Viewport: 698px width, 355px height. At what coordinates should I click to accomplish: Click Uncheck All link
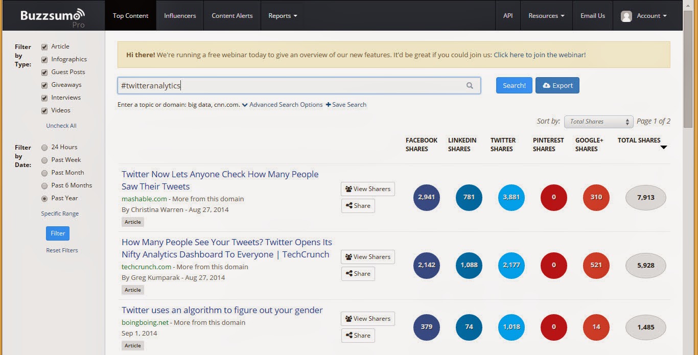(x=61, y=126)
